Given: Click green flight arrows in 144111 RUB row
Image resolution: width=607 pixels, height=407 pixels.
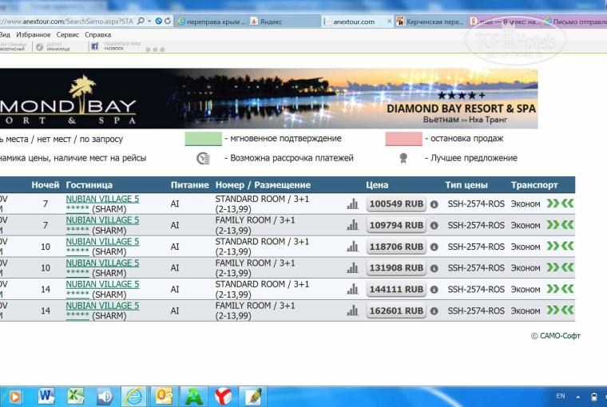Looking at the screenshot, I should coord(560,289).
